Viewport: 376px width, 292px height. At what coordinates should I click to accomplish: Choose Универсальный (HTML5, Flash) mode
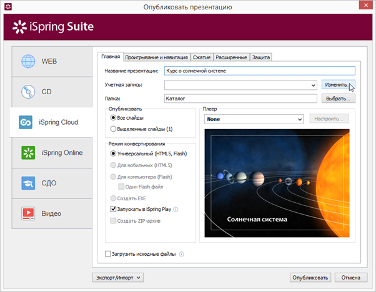[113, 153]
